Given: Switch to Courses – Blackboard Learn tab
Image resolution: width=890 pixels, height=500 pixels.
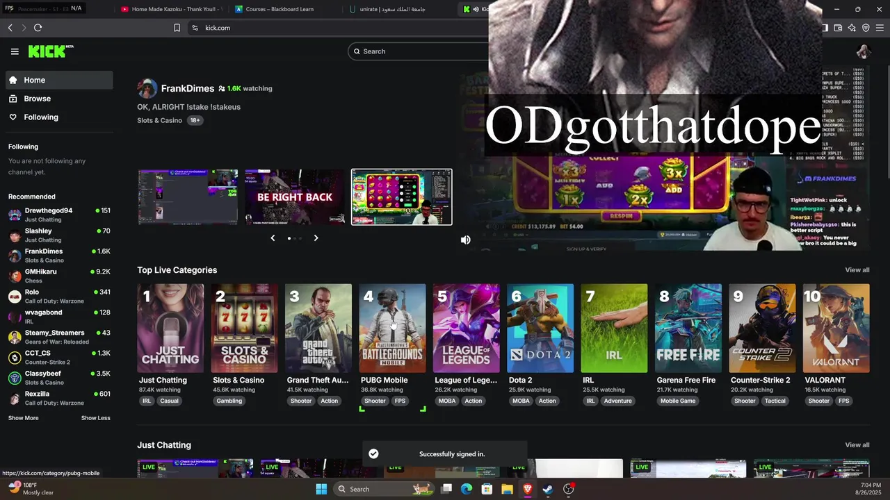Looking at the screenshot, I should tap(284, 9).
